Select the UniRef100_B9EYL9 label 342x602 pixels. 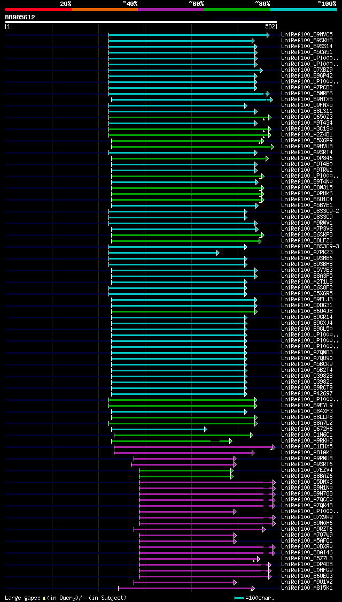point(307,406)
